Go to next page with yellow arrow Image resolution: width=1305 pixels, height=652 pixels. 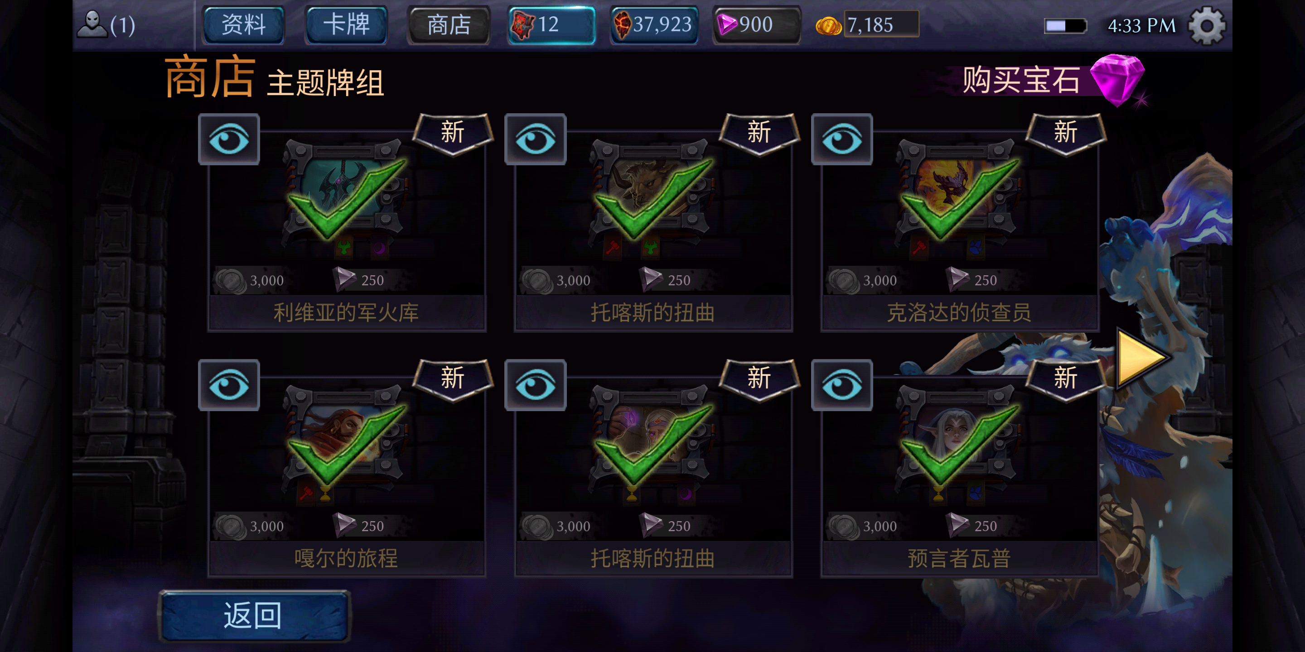coord(1142,359)
